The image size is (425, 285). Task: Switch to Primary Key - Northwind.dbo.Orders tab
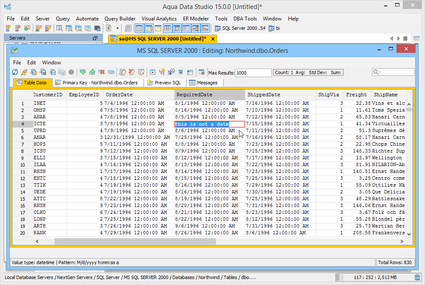click(97, 83)
